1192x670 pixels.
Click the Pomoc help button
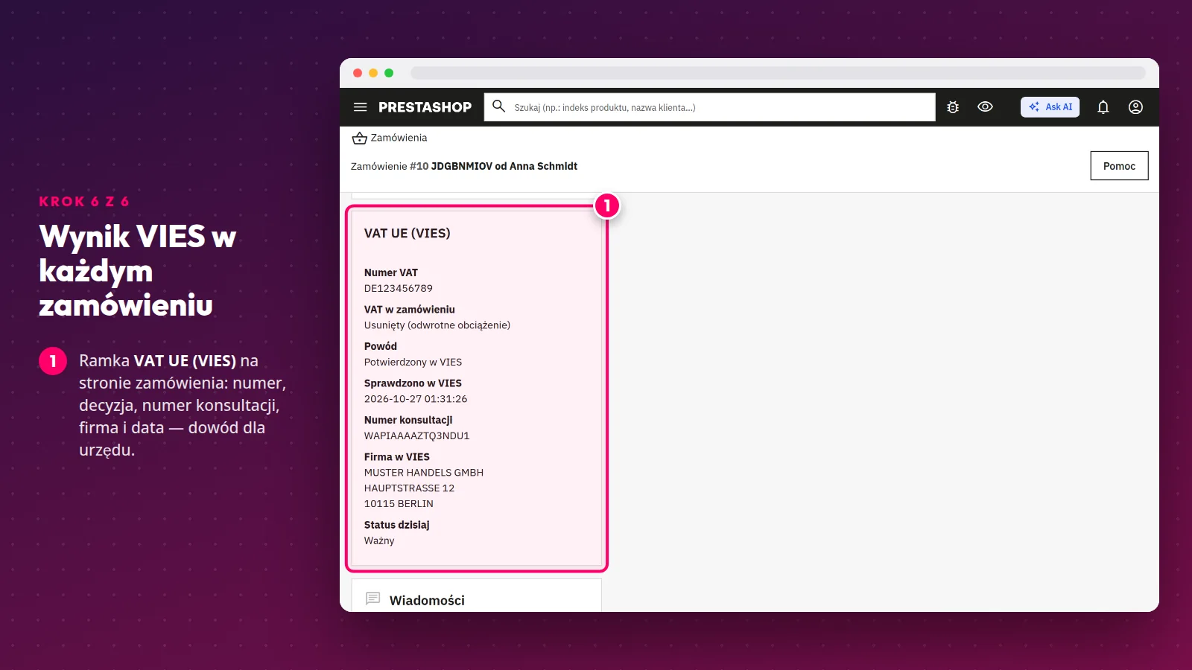click(x=1119, y=166)
